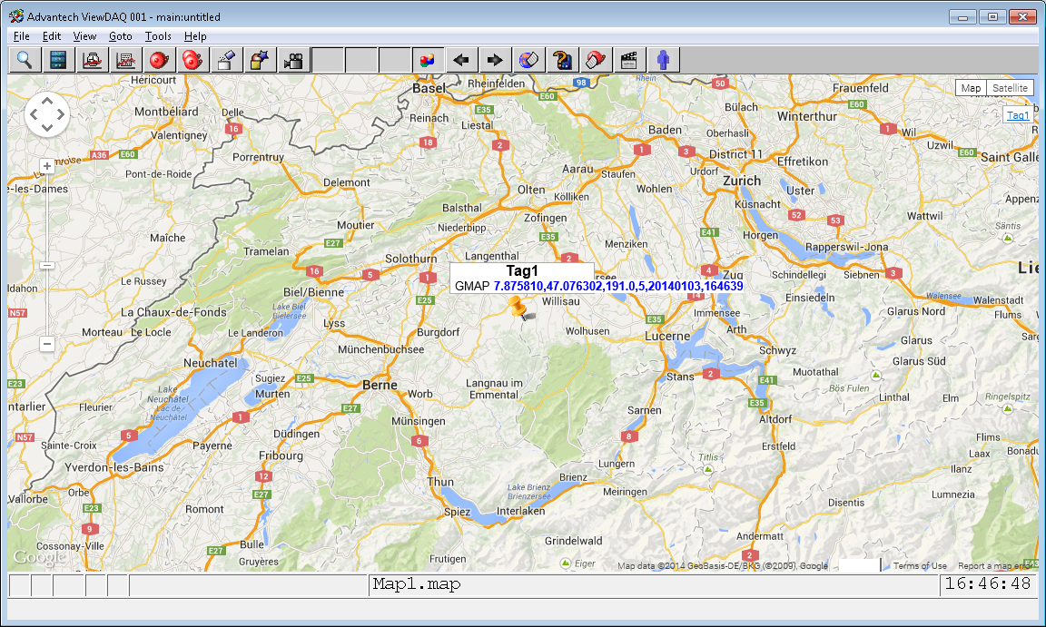Open the Goto menu
This screenshot has width=1046, height=627.
[x=120, y=36]
